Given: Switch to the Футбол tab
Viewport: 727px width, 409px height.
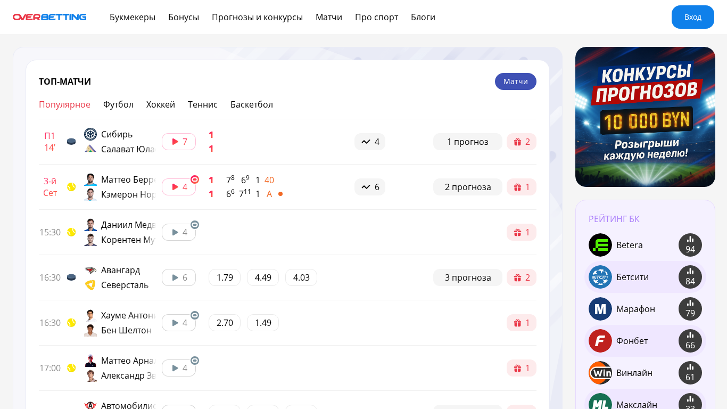Looking at the screenshot, I should tap(118, 104).
